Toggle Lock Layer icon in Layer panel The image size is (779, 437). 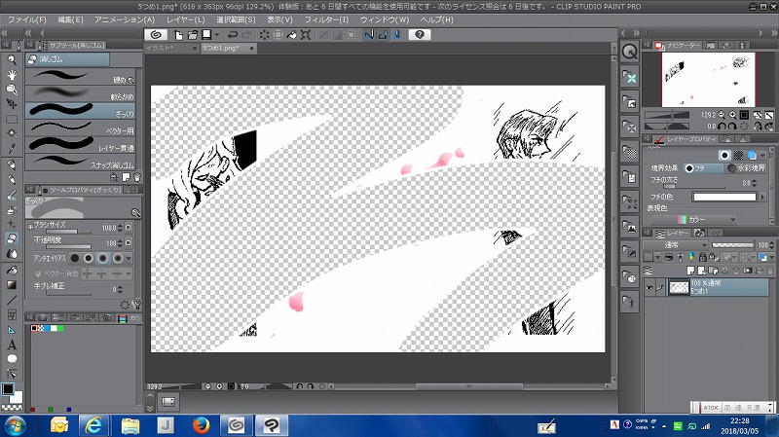[702, 257]
